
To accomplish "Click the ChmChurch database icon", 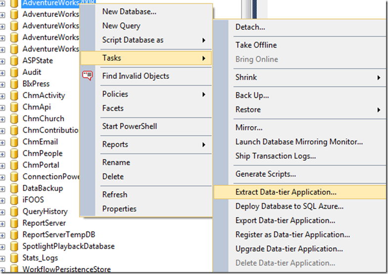I will [x=15, y=119].
